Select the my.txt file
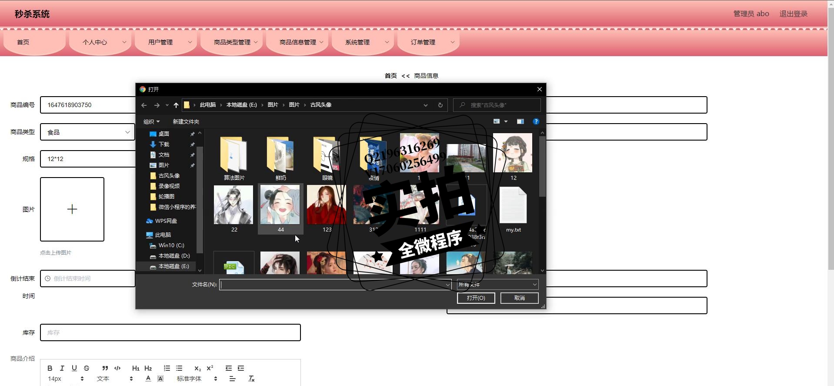Image resolution: width=834 pixels, height=386 pixels. 513,208
